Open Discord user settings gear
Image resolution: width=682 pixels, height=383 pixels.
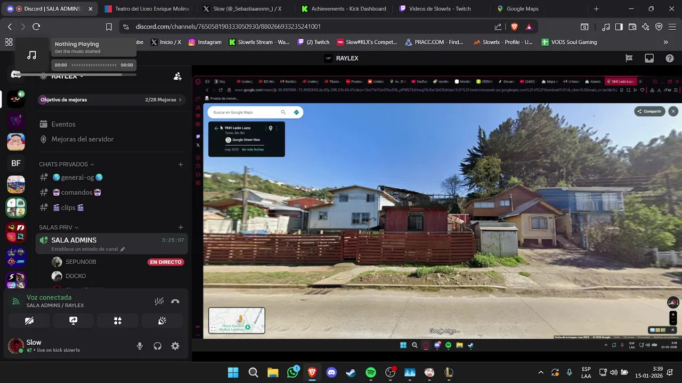(175, 346)
